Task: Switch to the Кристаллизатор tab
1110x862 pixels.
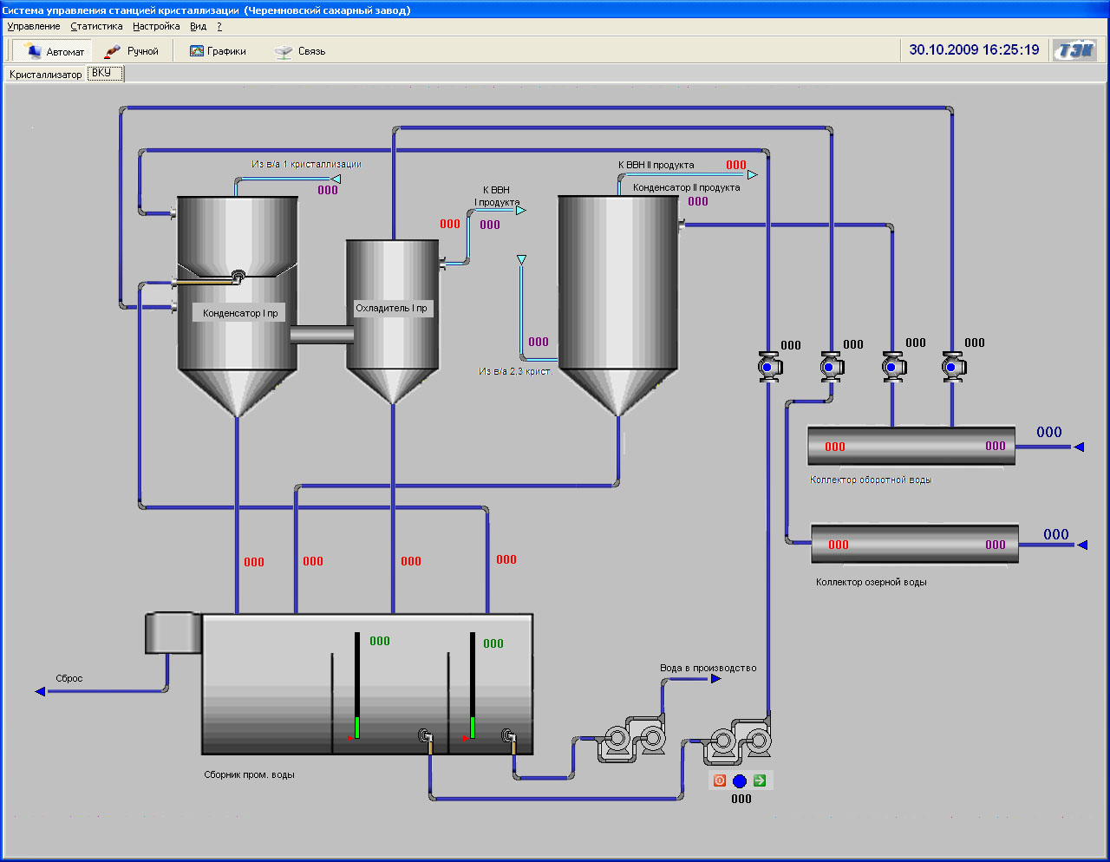Action: tap(45, 75)
